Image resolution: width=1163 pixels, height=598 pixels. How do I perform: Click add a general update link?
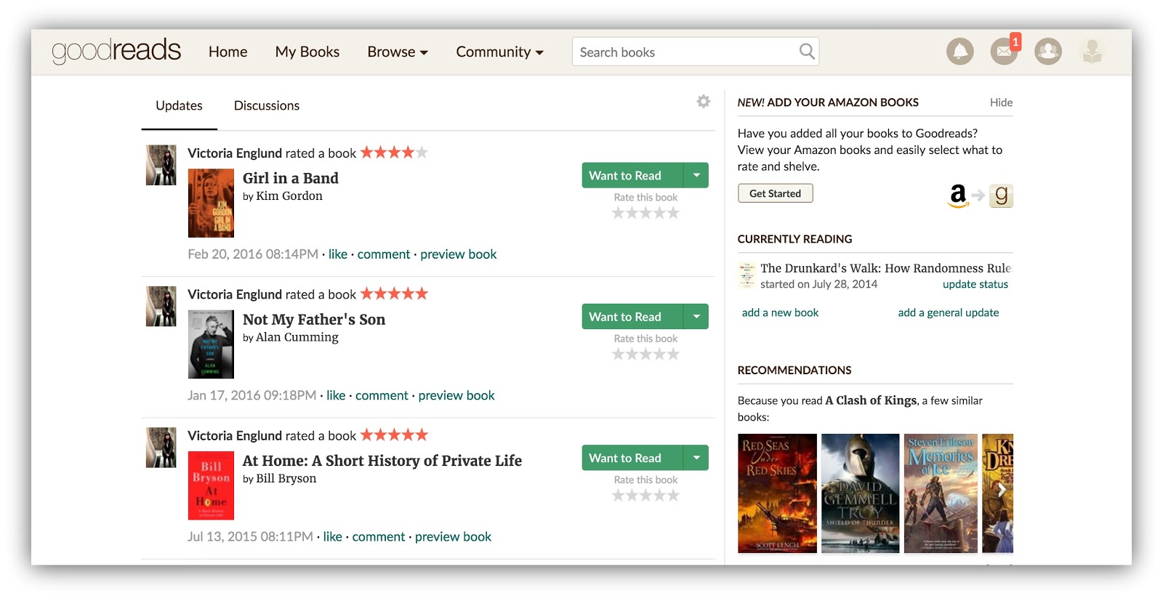click(949, 312)
